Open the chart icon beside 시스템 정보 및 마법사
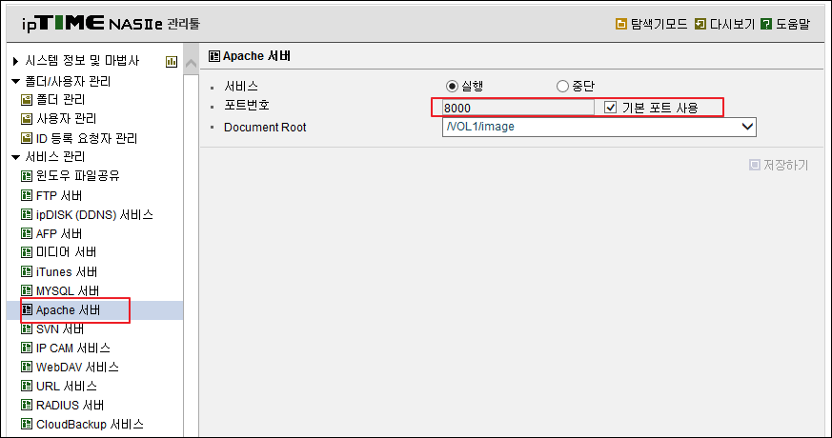This screenshot has width=832, height=438. [x=172, y=62]
